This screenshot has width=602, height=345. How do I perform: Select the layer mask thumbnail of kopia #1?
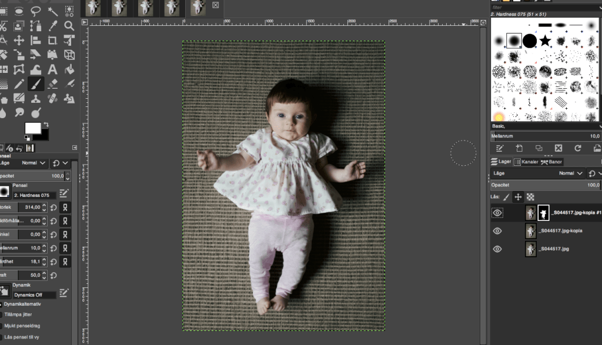[543, 213]
